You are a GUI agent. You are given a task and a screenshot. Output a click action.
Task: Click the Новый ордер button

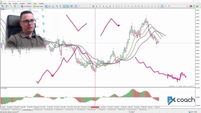point(38,6)
